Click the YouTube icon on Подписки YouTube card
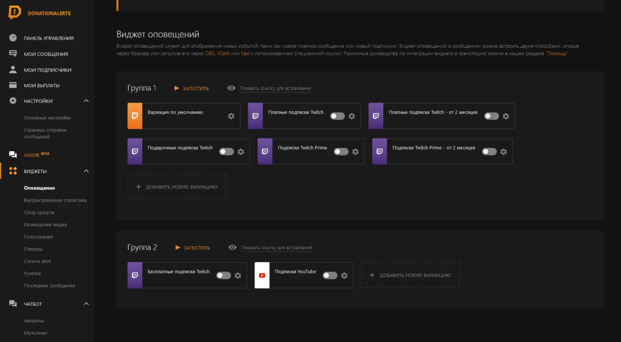The width and height of the screenshot is (621, 342). (262, 275)
